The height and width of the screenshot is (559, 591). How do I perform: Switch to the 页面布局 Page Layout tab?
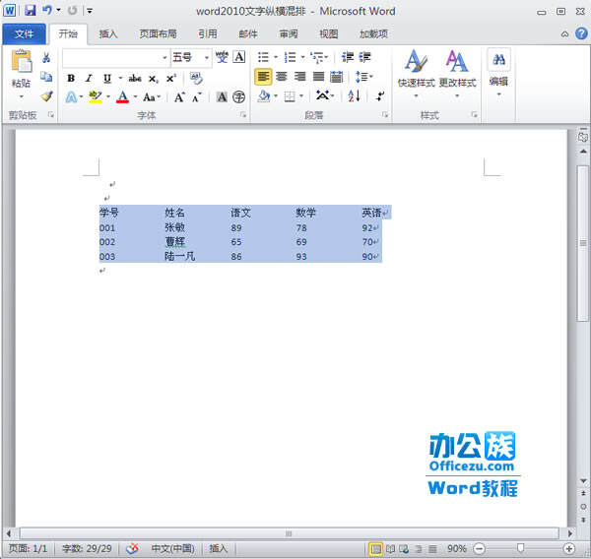[x=158, y=33]
